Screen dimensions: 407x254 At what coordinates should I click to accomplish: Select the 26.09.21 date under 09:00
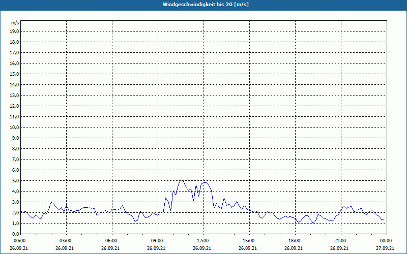(x=156, y=248)
